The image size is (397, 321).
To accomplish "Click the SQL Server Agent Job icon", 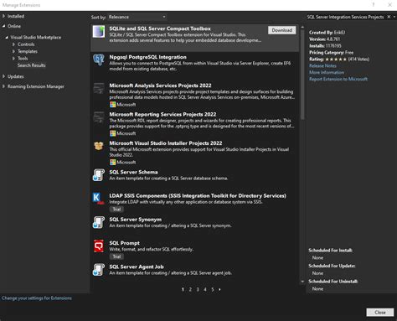I will coord(99,270).
